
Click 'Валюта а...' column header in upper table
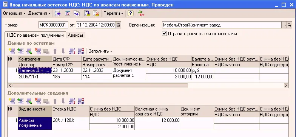(202, 59)
